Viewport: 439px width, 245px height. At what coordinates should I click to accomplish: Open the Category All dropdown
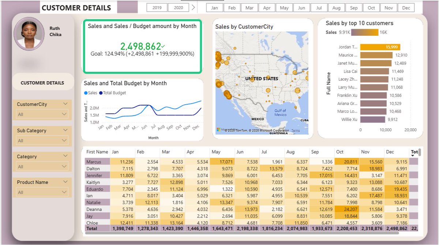point(41,166)
